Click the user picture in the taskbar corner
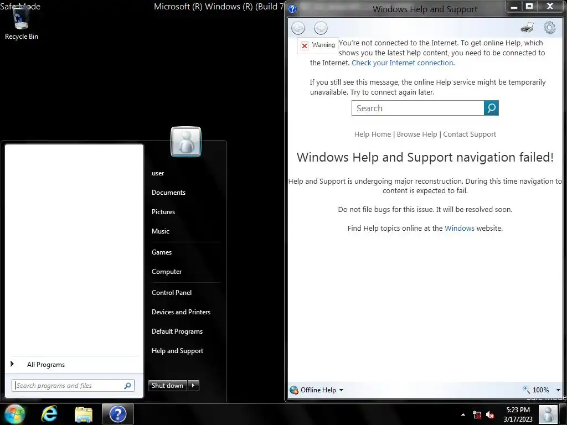 [548, 414]
